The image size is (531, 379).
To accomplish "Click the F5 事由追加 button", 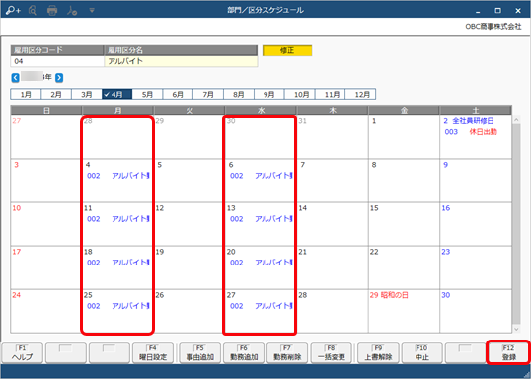I will coord(199,353).
